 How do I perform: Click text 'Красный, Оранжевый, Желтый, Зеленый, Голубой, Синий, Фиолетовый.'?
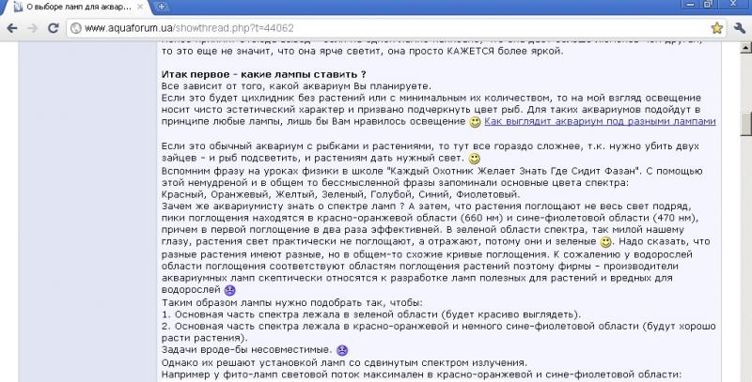[340, 195]
